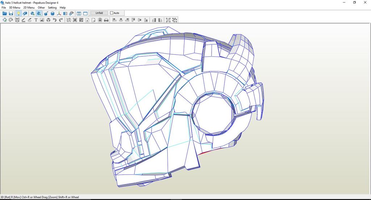
Task: Click the export page with arrow icon
Action: 93,20
